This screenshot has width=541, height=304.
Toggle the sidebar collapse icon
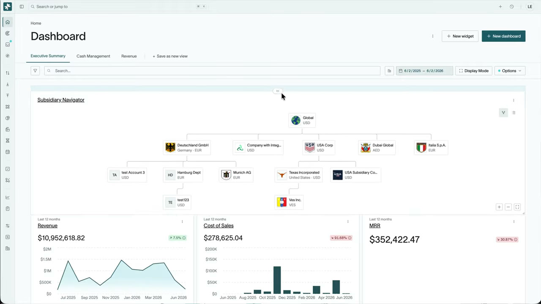coord(22,7)
